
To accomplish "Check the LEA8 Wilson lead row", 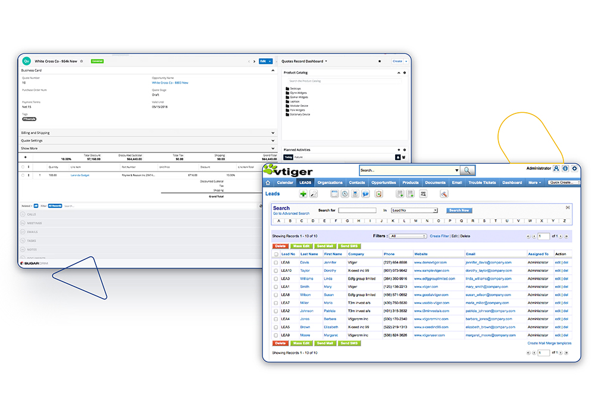I will 276,295.
